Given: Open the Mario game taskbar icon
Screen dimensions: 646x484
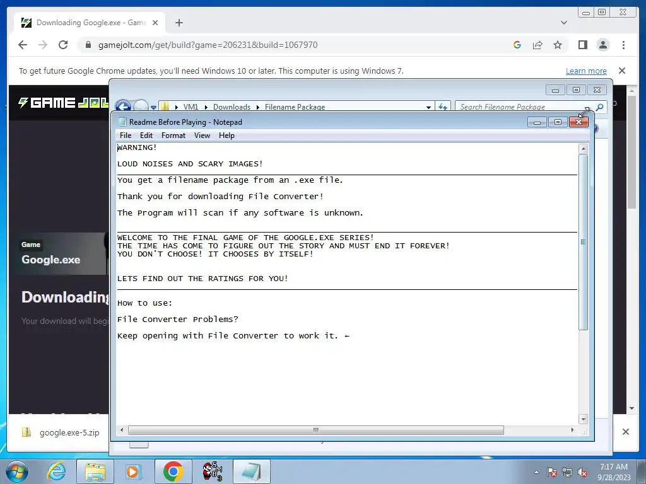Looking at the screenshot, I should point(212,471).
